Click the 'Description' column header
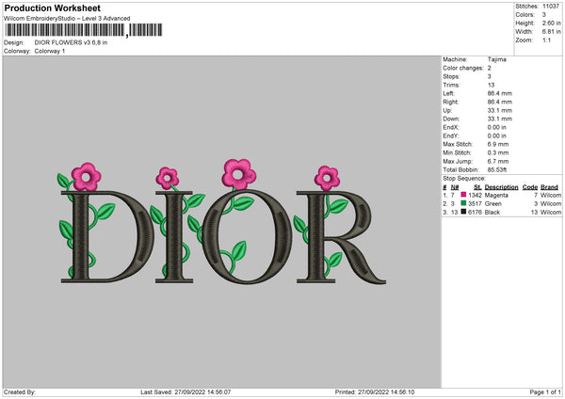This screenshot has width=565, height=399. pyautogui.click(x=501, y=187)
